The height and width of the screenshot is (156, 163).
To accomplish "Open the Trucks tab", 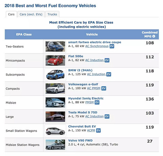I will tap(52, 14).
